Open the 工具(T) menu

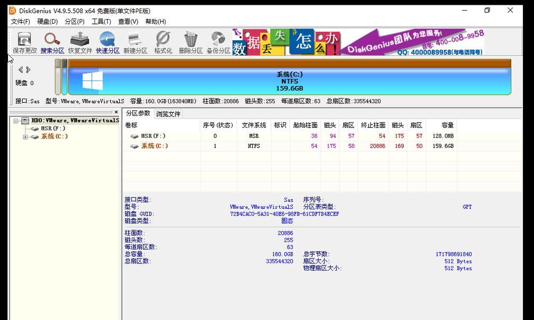point(101,21)
